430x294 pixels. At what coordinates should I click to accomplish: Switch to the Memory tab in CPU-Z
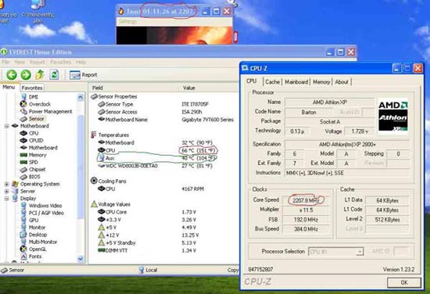(321, 82)
